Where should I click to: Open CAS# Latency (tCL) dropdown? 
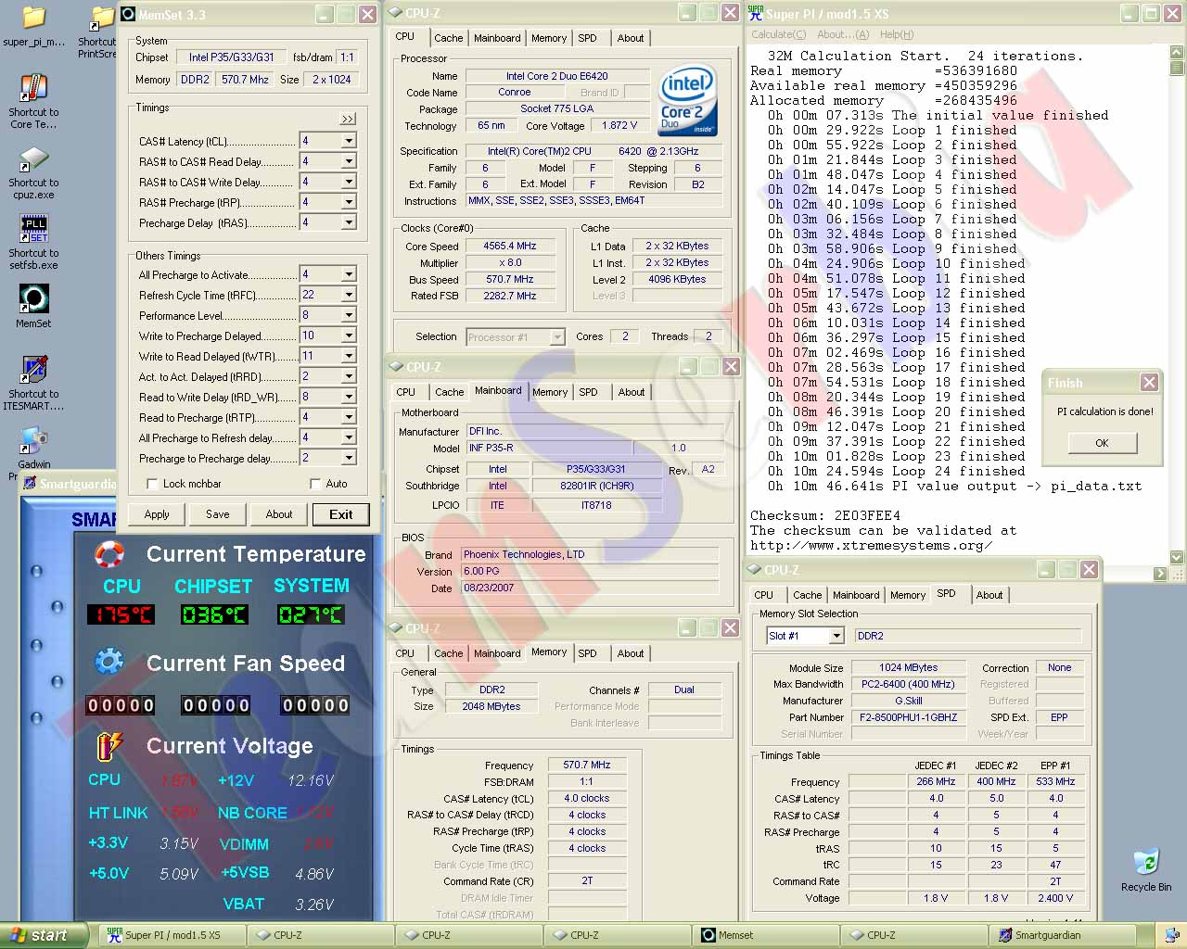coord(349,141)
